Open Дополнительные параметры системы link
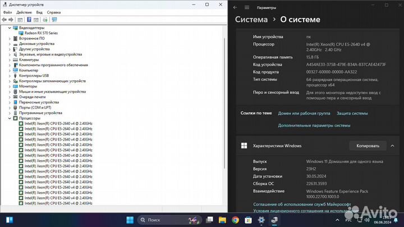The image size is (404, 227). [314, 125]
